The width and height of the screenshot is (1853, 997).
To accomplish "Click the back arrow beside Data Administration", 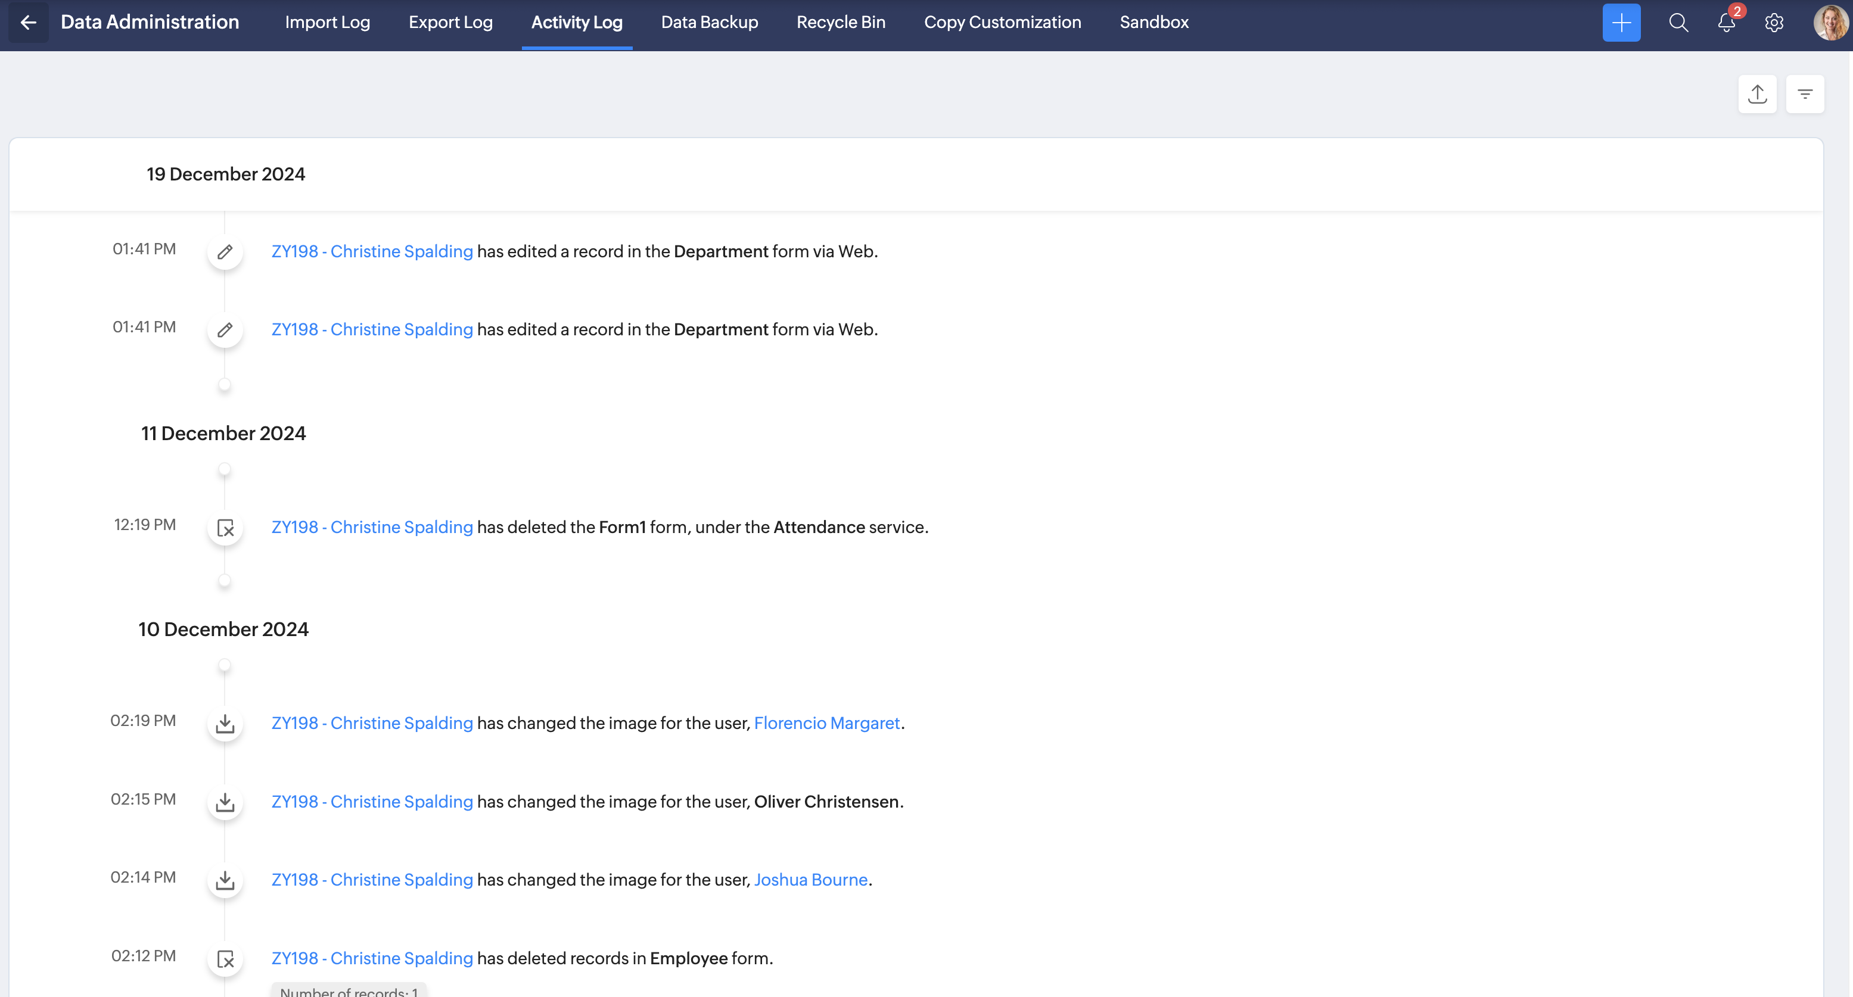I will coord(28,22).
